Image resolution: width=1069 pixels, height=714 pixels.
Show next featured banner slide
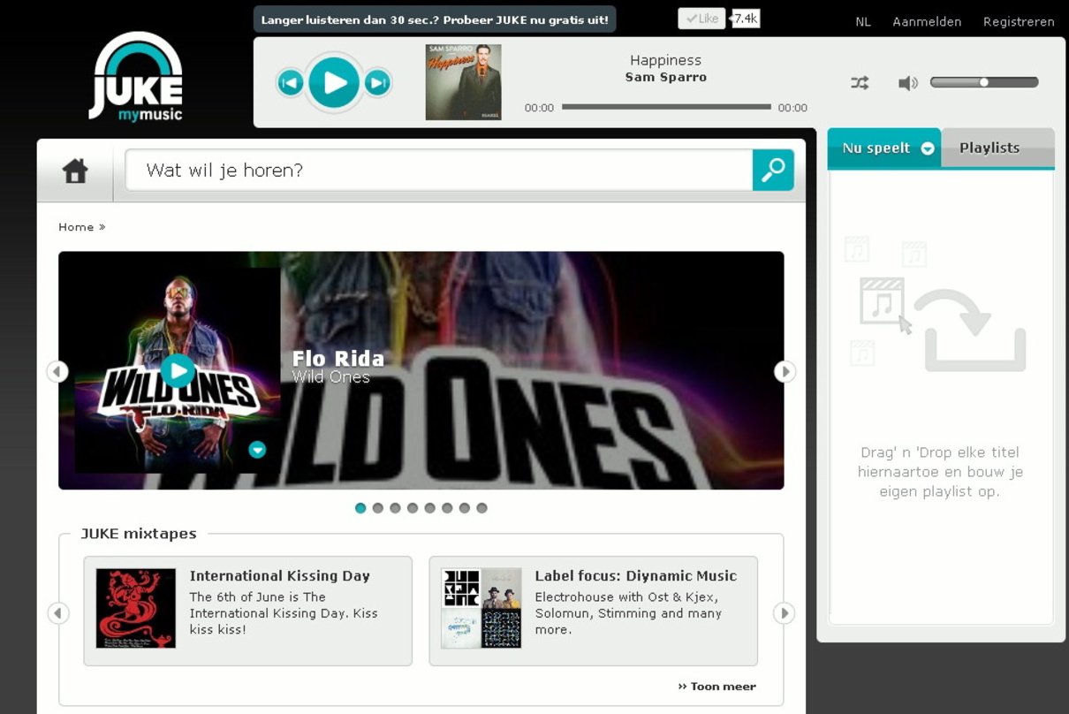(x=785, y=372)
